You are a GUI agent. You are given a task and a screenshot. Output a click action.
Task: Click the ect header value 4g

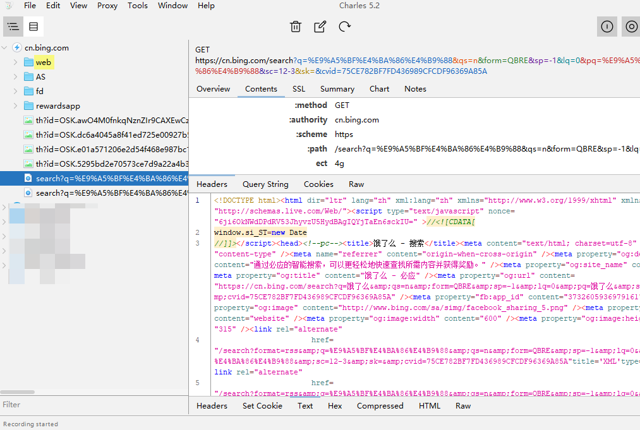340,164
